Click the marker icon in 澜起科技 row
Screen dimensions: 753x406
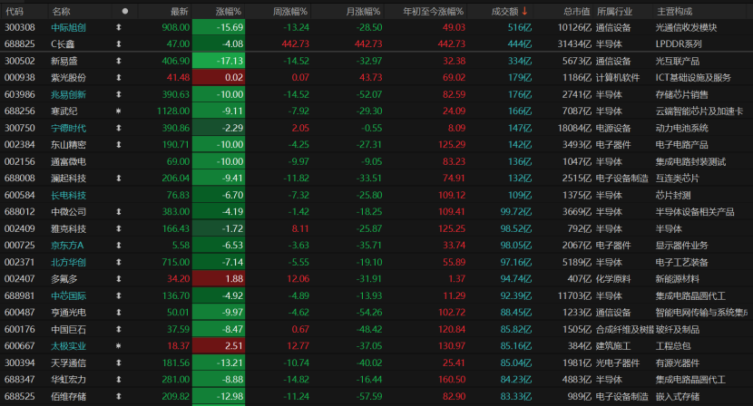click(x=119, y=179)
